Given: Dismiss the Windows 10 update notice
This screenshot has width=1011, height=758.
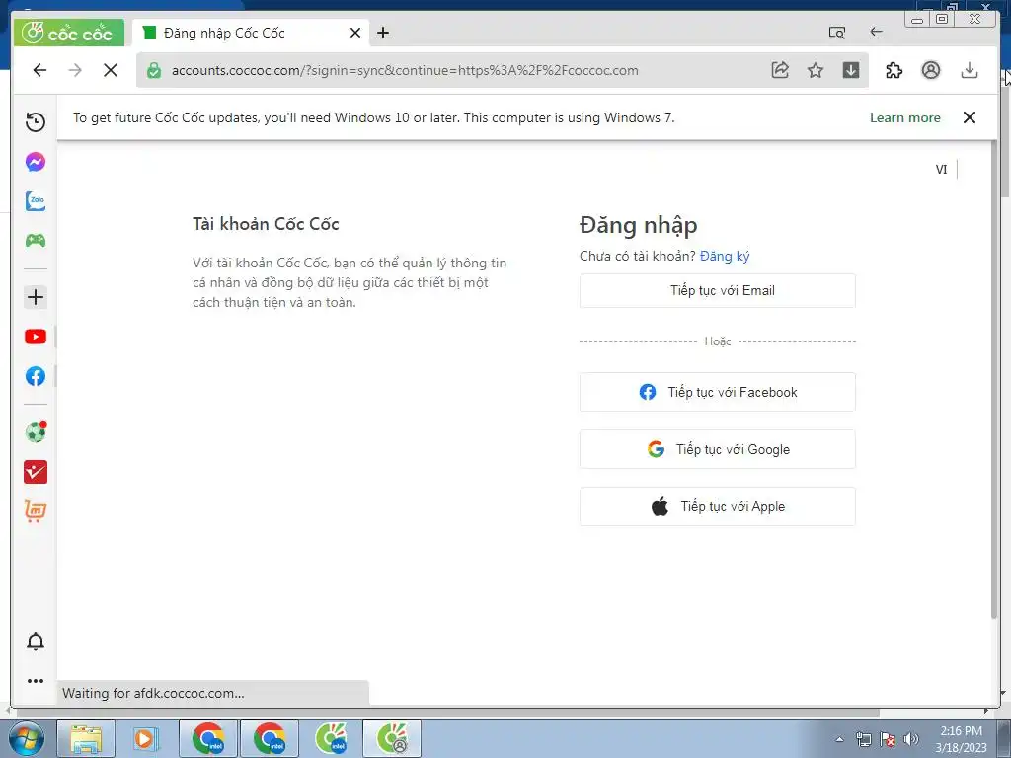Looking at the screenshot, I should click(x=970, y=117).
